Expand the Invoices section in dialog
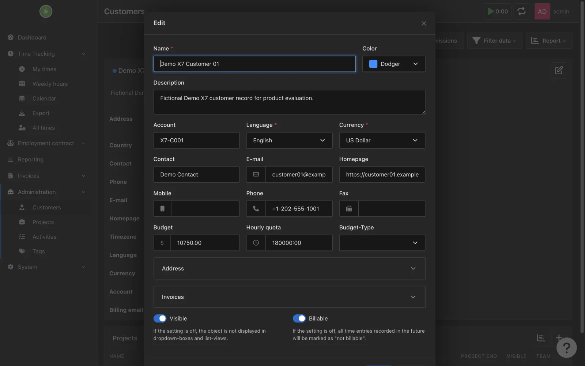 click(x=290, y=297)
